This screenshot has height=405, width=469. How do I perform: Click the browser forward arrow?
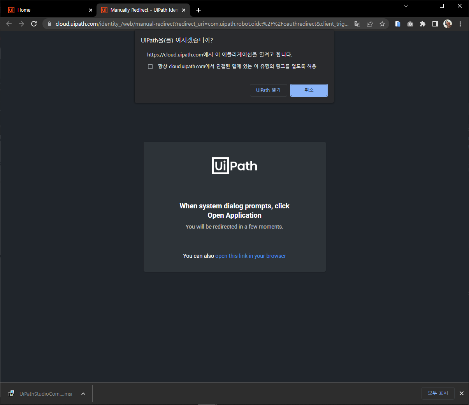tap(21, 24)
